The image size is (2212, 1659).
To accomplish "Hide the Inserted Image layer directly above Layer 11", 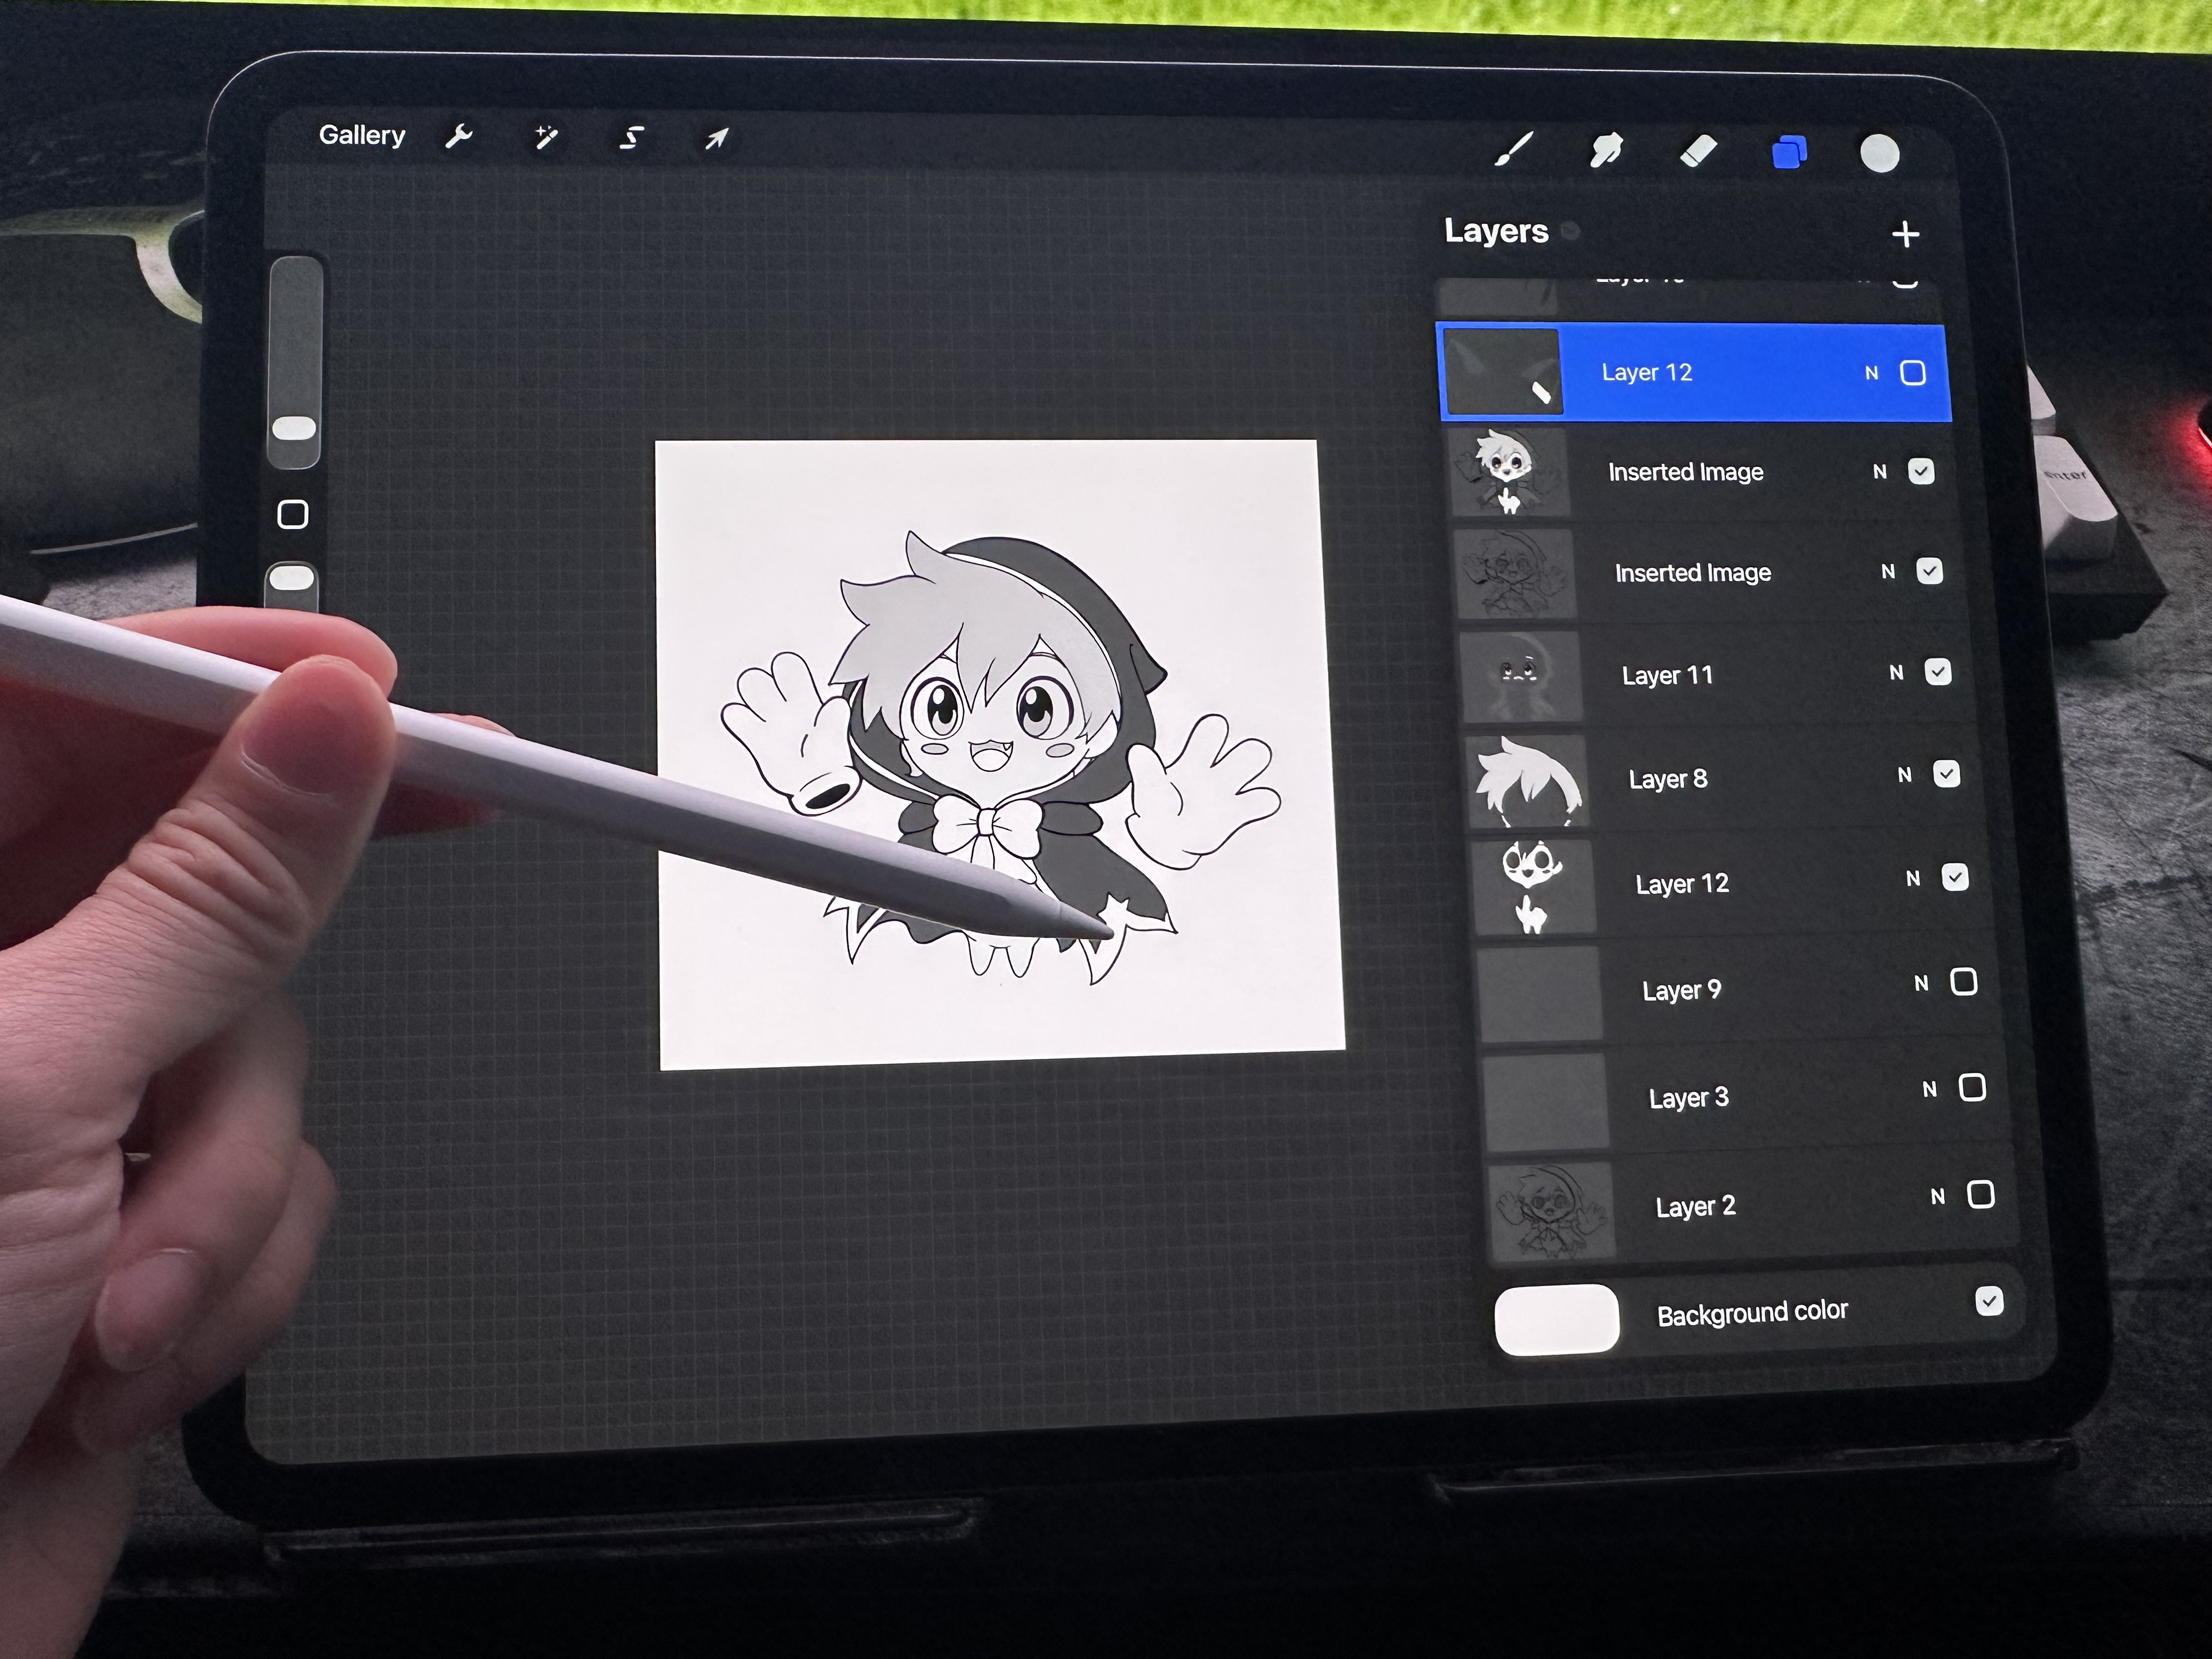I will tap(1930, 571).
